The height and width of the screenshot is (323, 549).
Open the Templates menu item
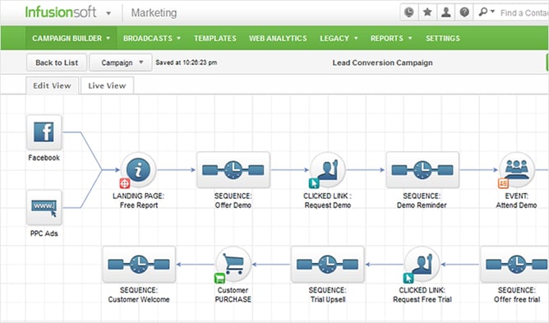pyautogui.click(x=215, y=38)
